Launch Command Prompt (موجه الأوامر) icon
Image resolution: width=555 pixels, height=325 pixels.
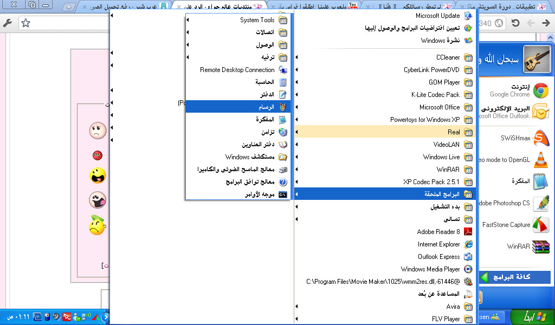(283, 194)
